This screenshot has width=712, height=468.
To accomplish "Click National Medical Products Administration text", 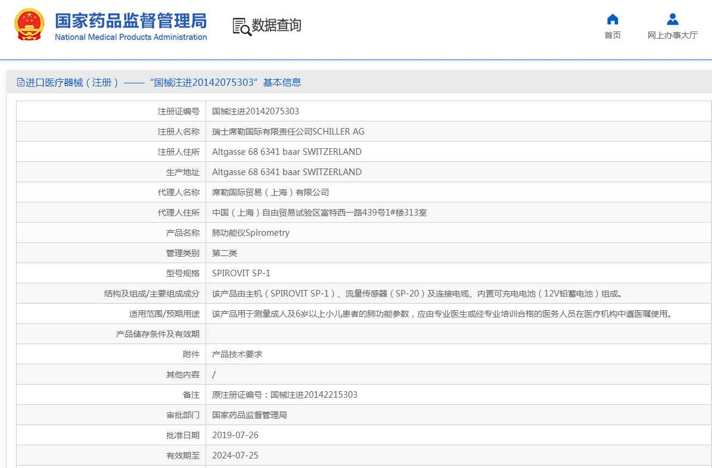I will pos(130,38).
